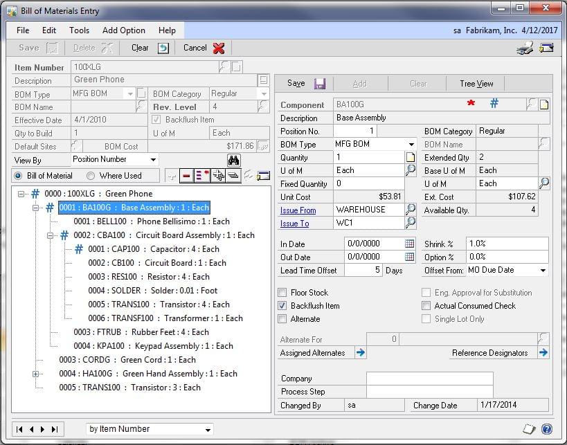
Task: Uncheck the Backflush Item component checkbox
Action: [282, 306]
